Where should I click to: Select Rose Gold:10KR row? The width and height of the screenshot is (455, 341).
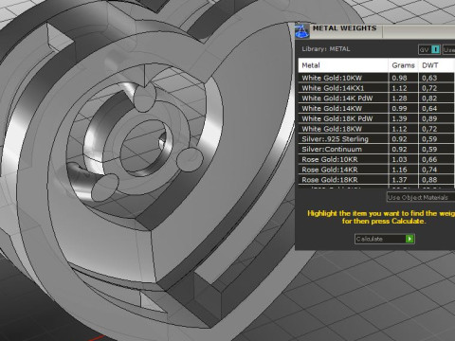[376, 159]
